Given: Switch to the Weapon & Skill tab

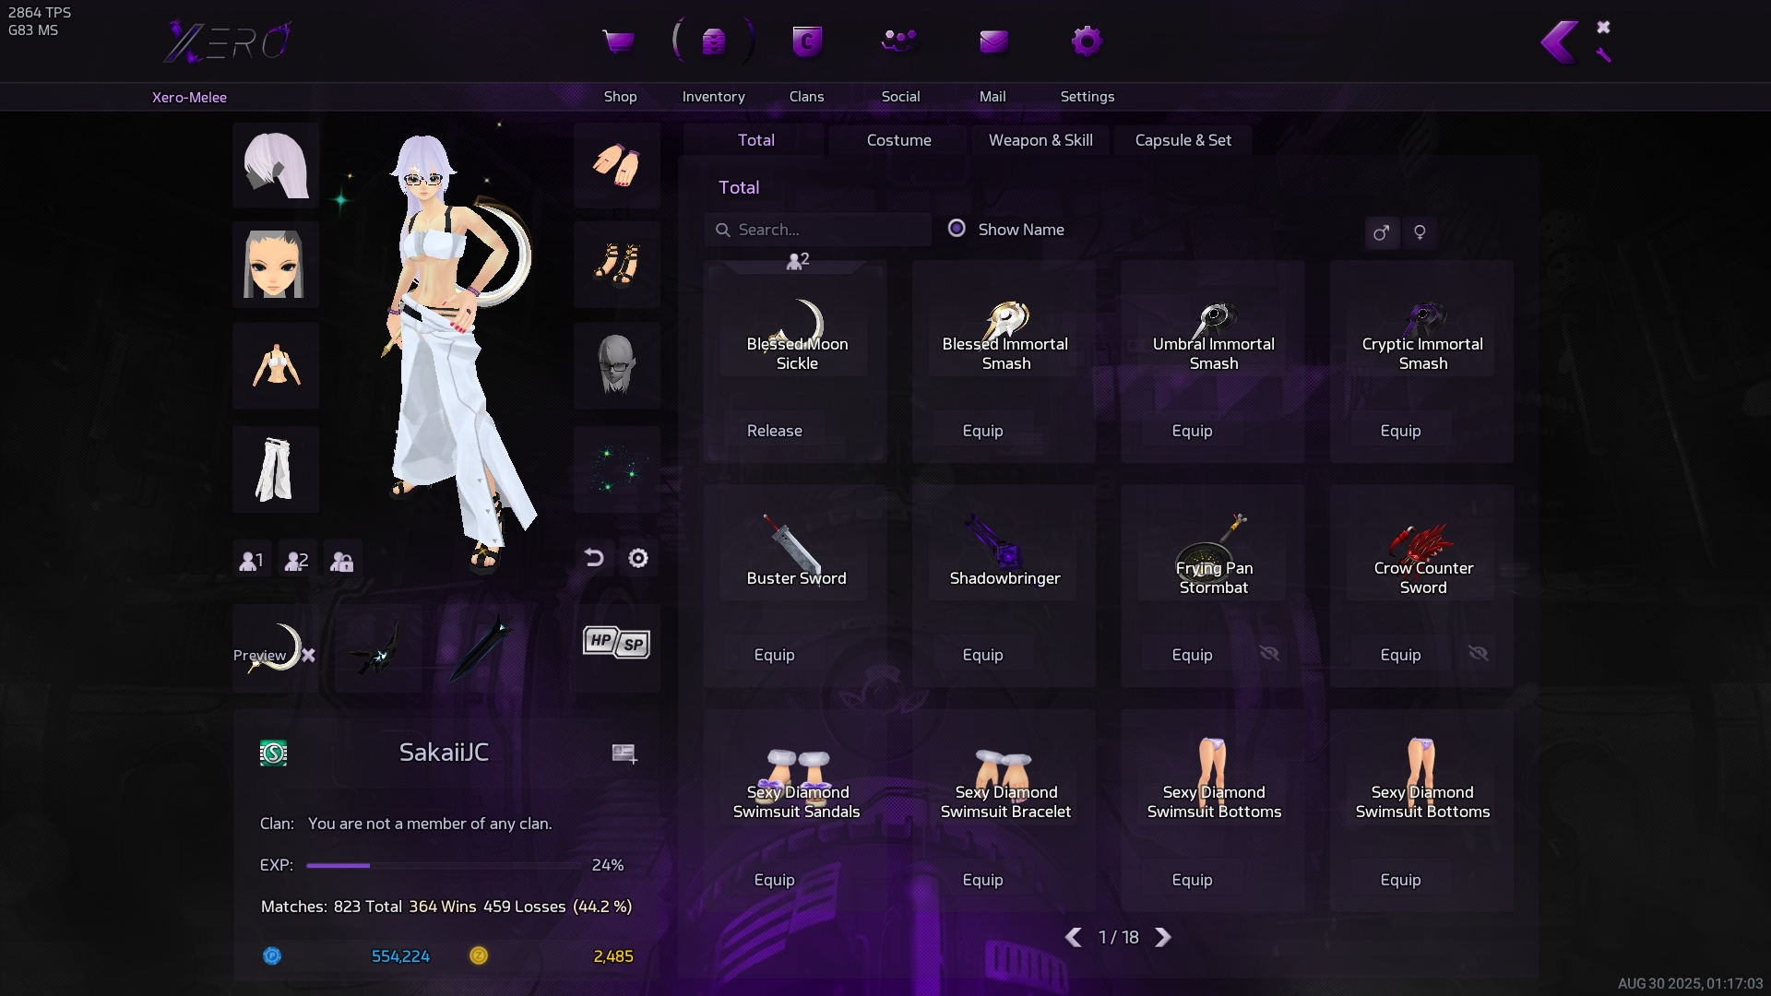Looking at the screenshot, I should coord(1040,140).
